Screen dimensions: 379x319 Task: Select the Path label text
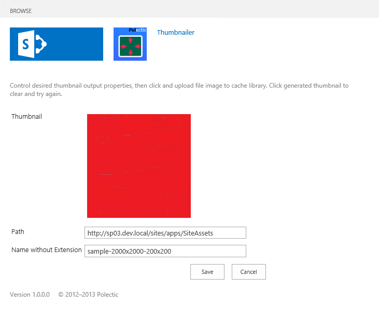[x=18, y=232]
